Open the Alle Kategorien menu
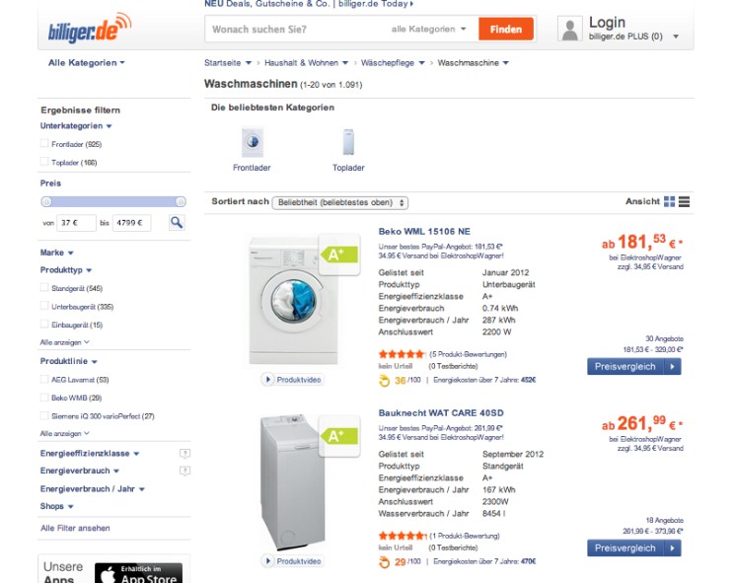 click(87, 63)
